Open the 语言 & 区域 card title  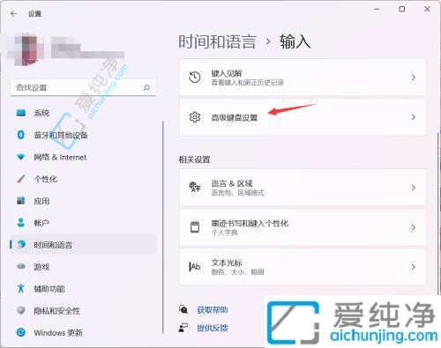(232, 183)
